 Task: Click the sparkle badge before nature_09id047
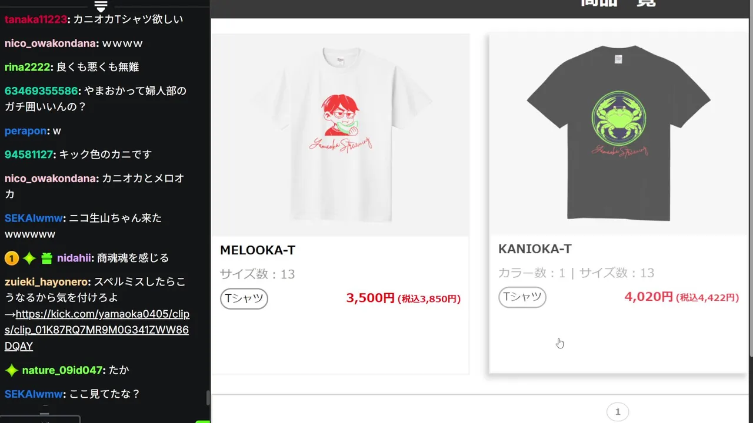(x=11, y=370)
